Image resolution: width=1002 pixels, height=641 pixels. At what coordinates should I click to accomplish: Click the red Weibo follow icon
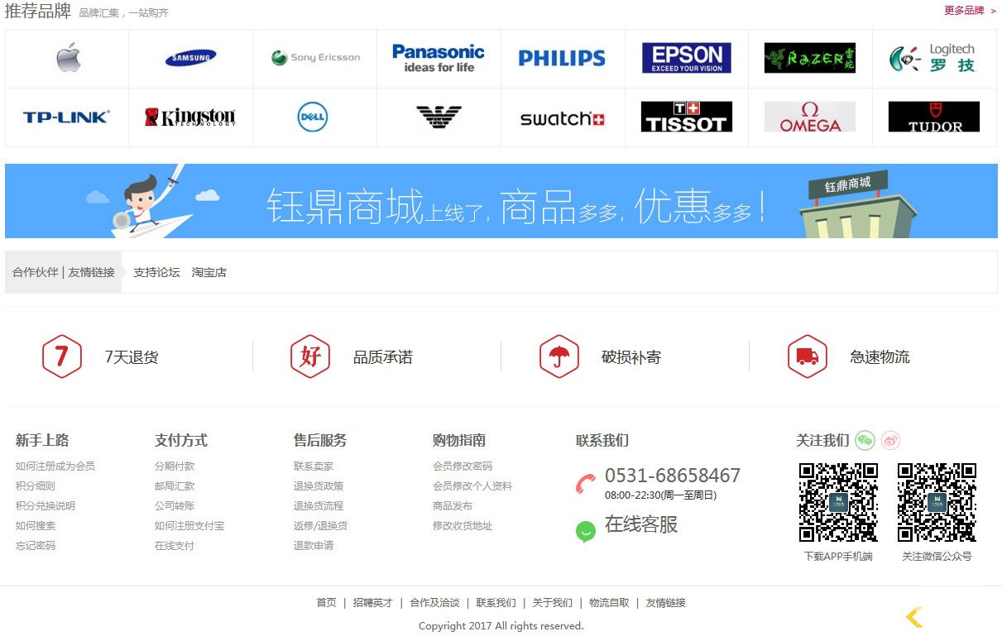pos(890,440)
